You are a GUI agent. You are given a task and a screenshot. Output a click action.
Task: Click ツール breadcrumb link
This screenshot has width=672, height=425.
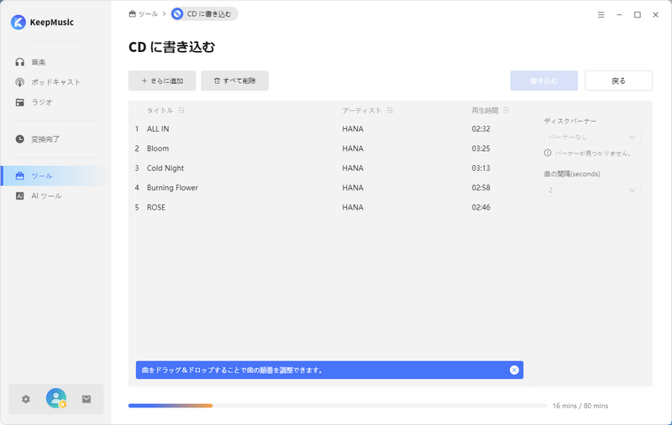[144, 14]
